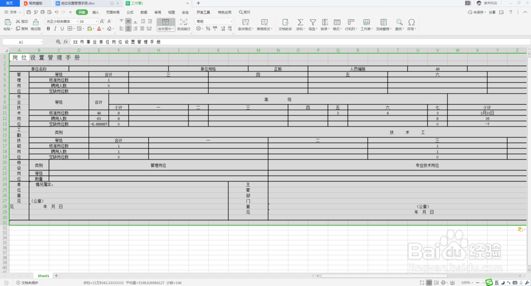Click the Find (查找) magnifier ribbon icon

(x=399, y=22)
